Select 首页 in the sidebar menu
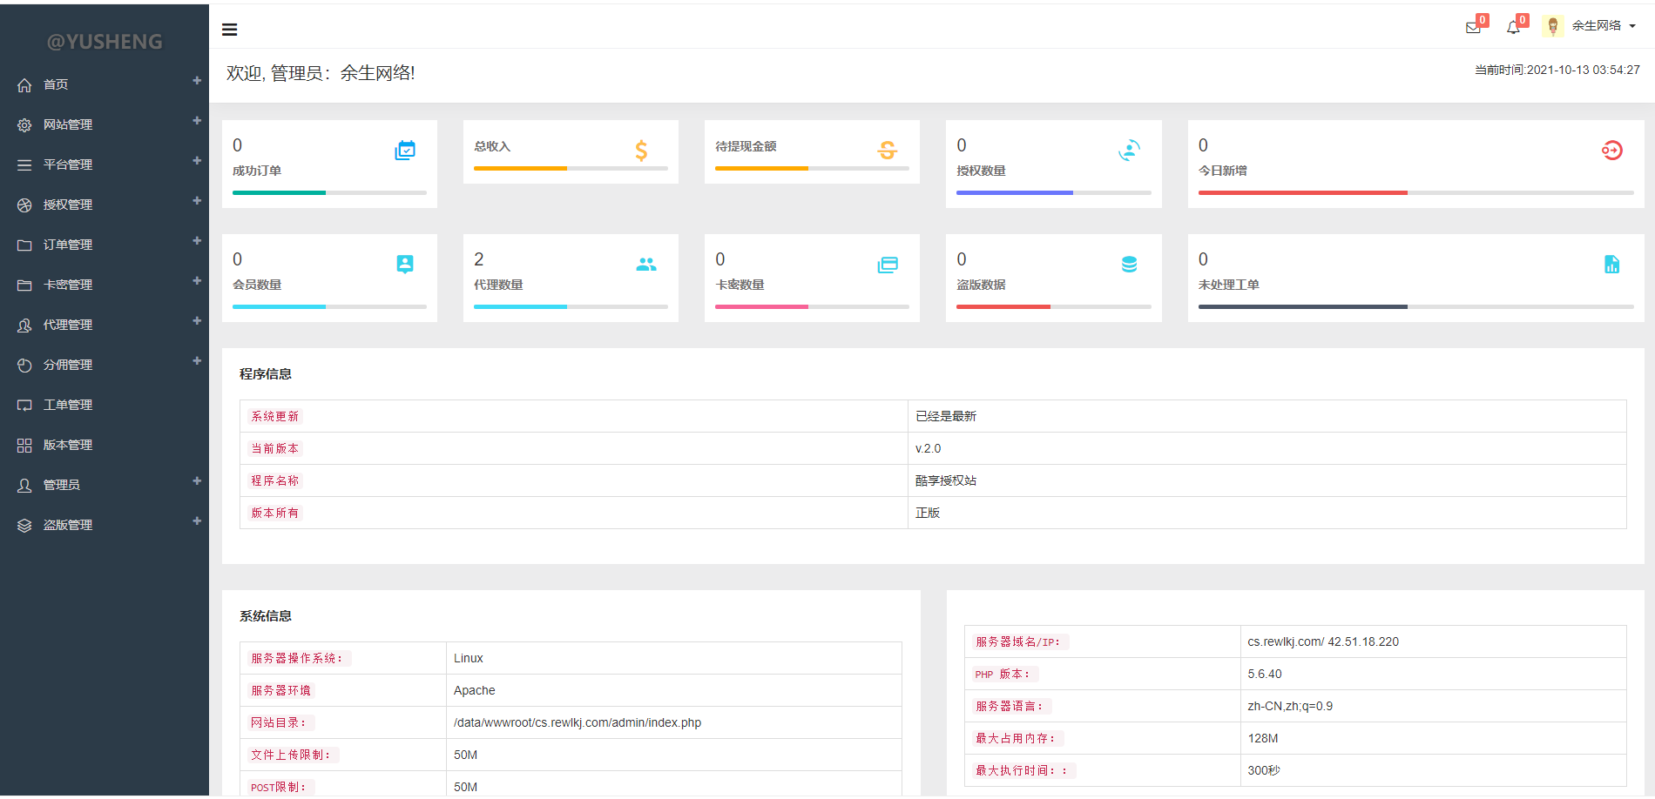The width and height of the screenshot is (1655, 799). 56,84
